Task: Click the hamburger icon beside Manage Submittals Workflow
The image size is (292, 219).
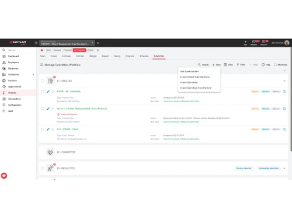Action: pos(41,65)
